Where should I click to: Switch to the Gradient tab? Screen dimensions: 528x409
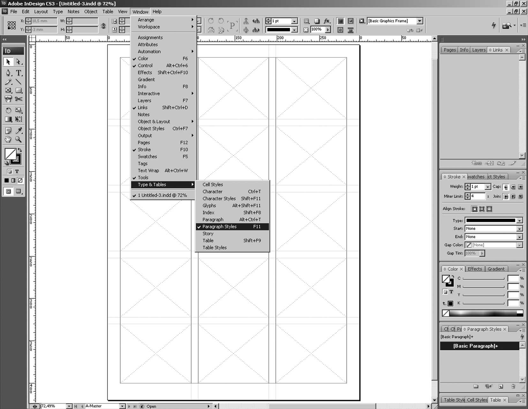(x=496, y=269)
